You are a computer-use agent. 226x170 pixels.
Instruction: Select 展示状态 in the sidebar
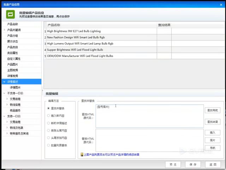13,41
